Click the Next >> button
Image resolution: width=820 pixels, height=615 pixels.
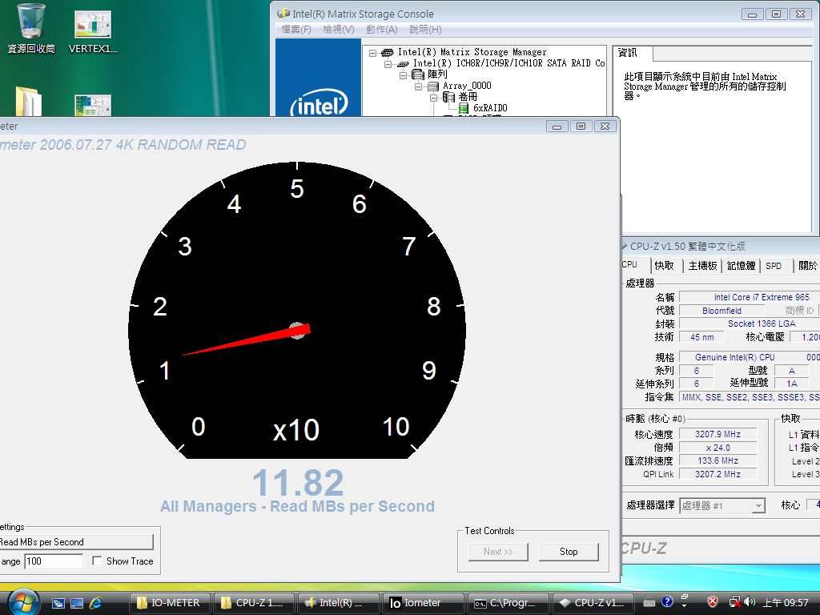pos(498,552)
